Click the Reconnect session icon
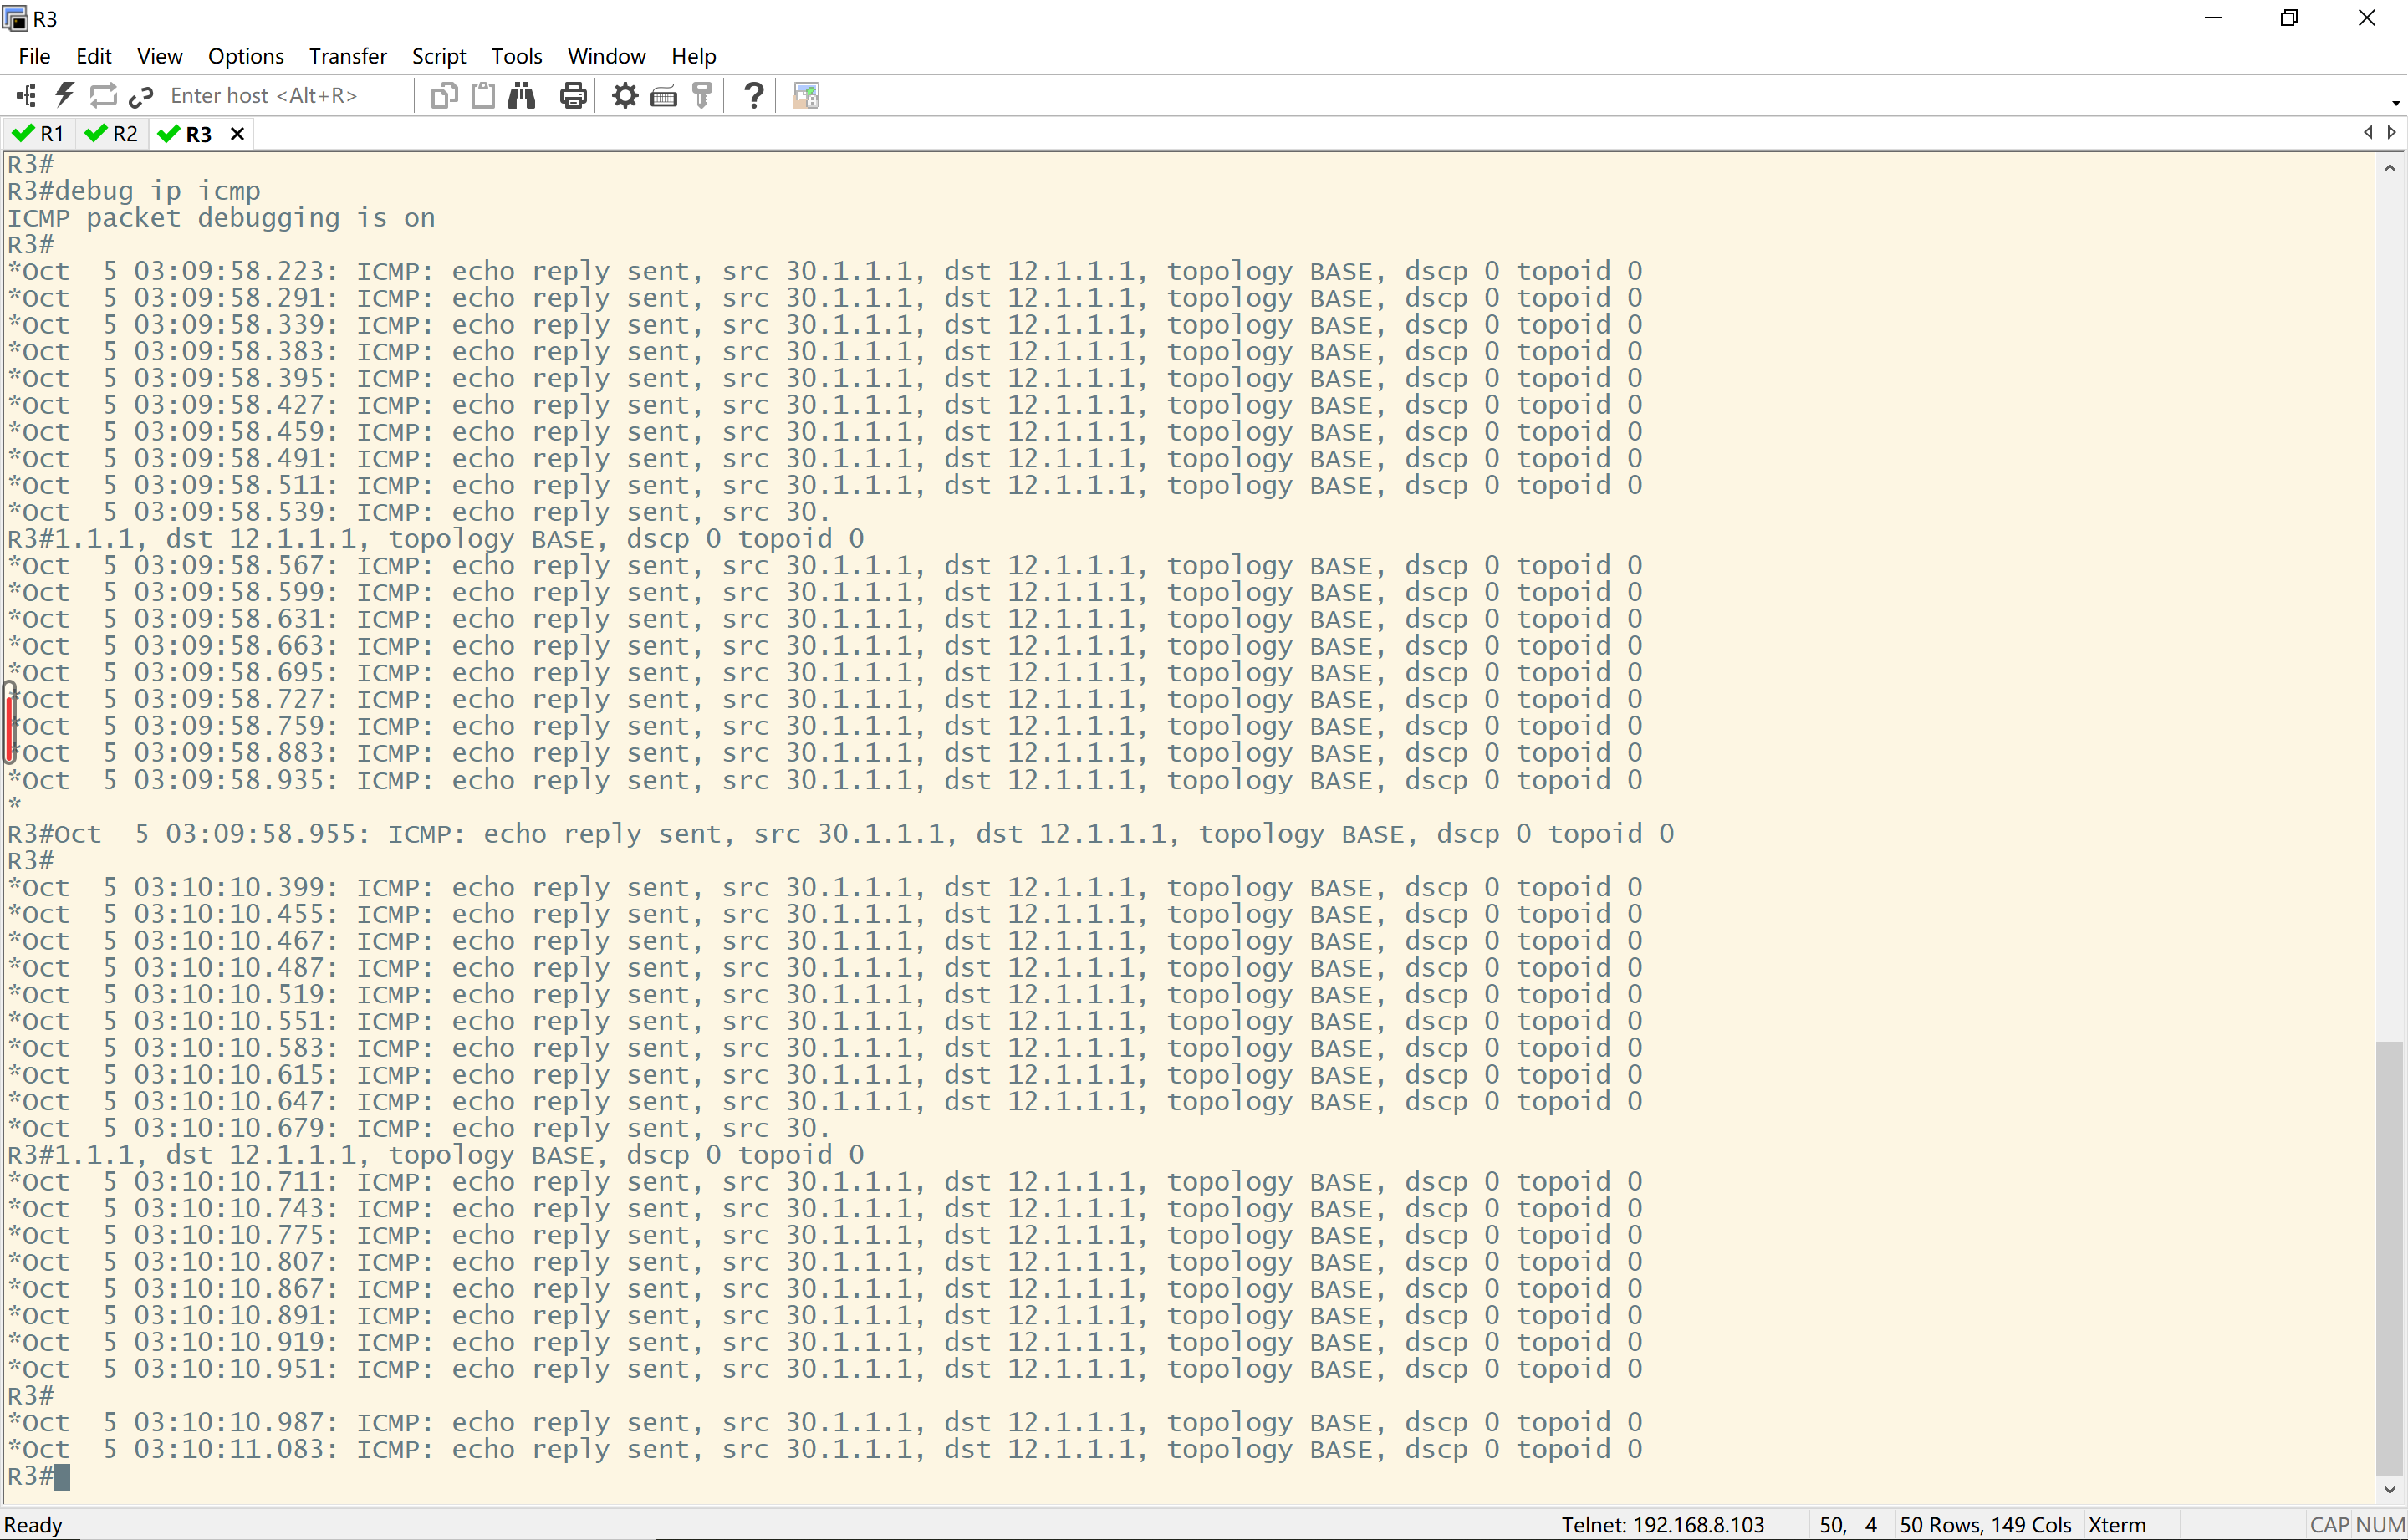 click(103, 96)
